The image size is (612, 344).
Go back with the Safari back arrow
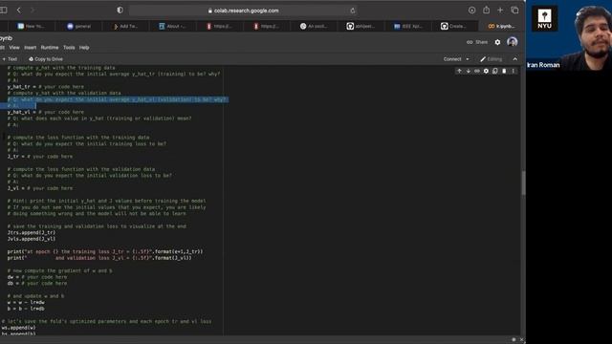(19, 11)
